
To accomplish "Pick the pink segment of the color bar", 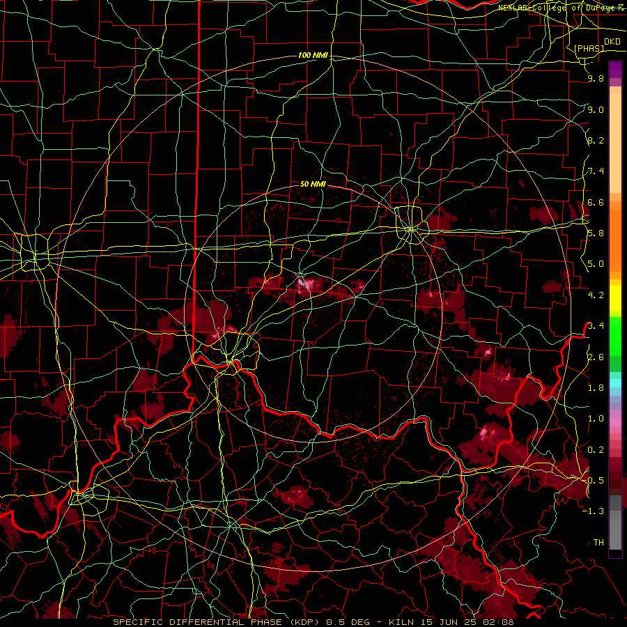I will pos(615,422).
